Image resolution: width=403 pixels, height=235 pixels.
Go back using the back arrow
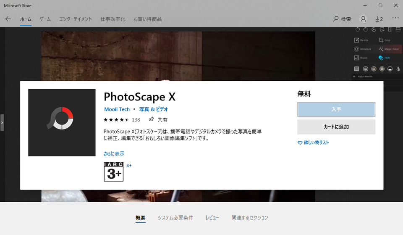[x=8, y=19]
